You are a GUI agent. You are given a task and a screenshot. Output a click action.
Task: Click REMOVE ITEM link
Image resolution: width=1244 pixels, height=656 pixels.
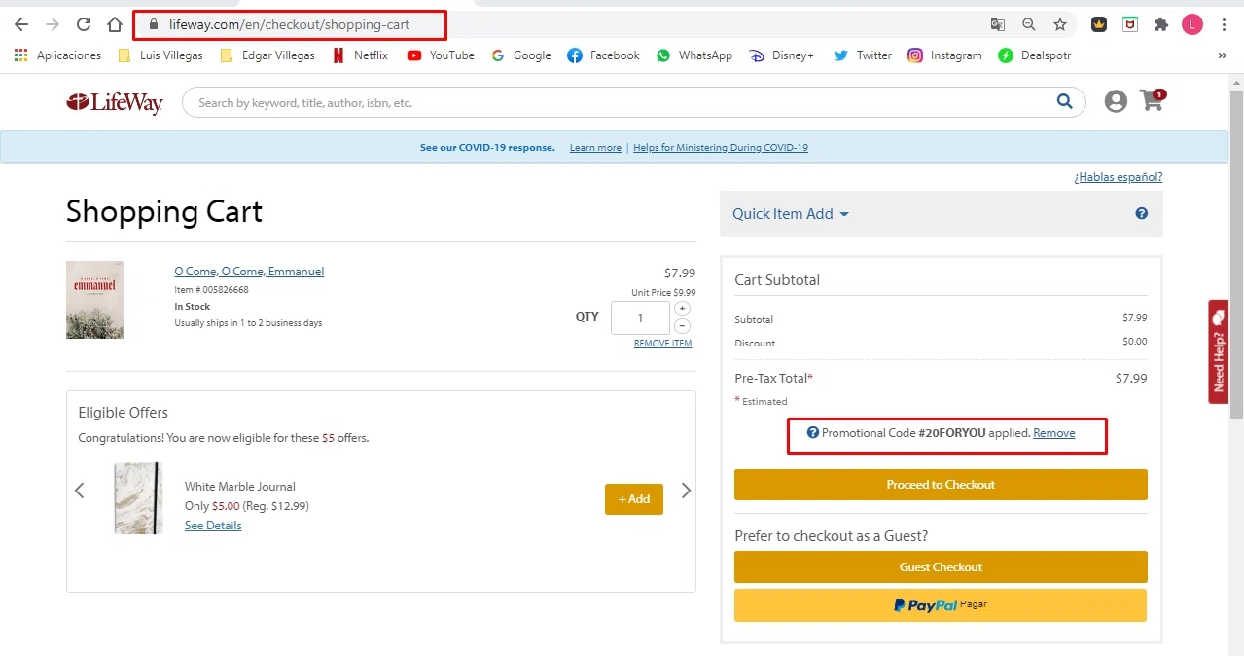[x=663, y=344]
